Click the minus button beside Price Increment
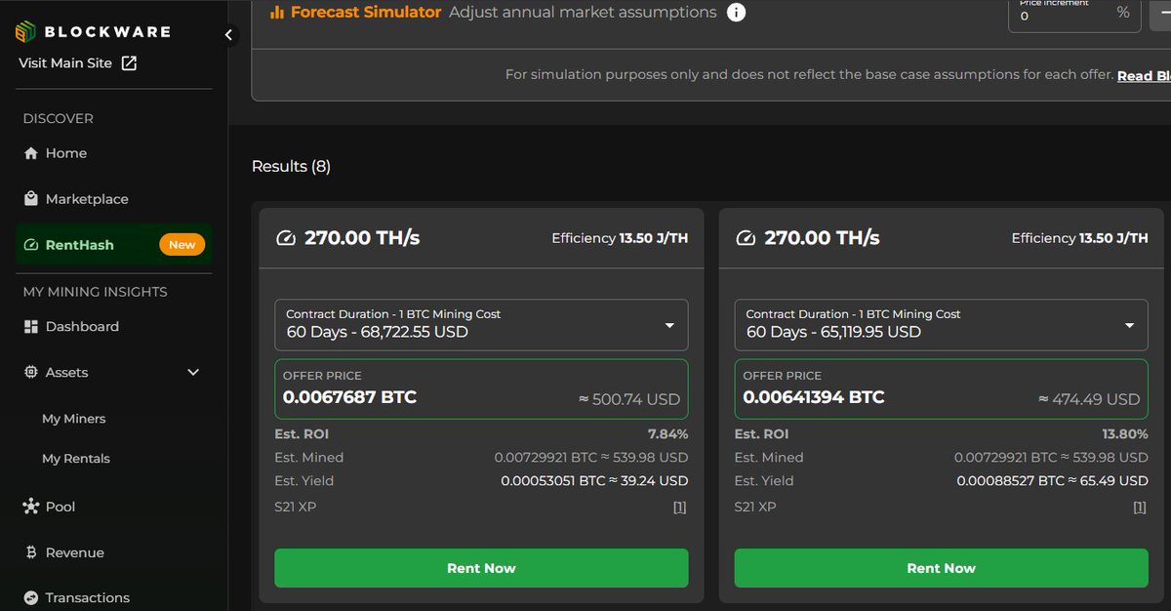This screenshot has height=611, width=1171. pos(1160,14)
